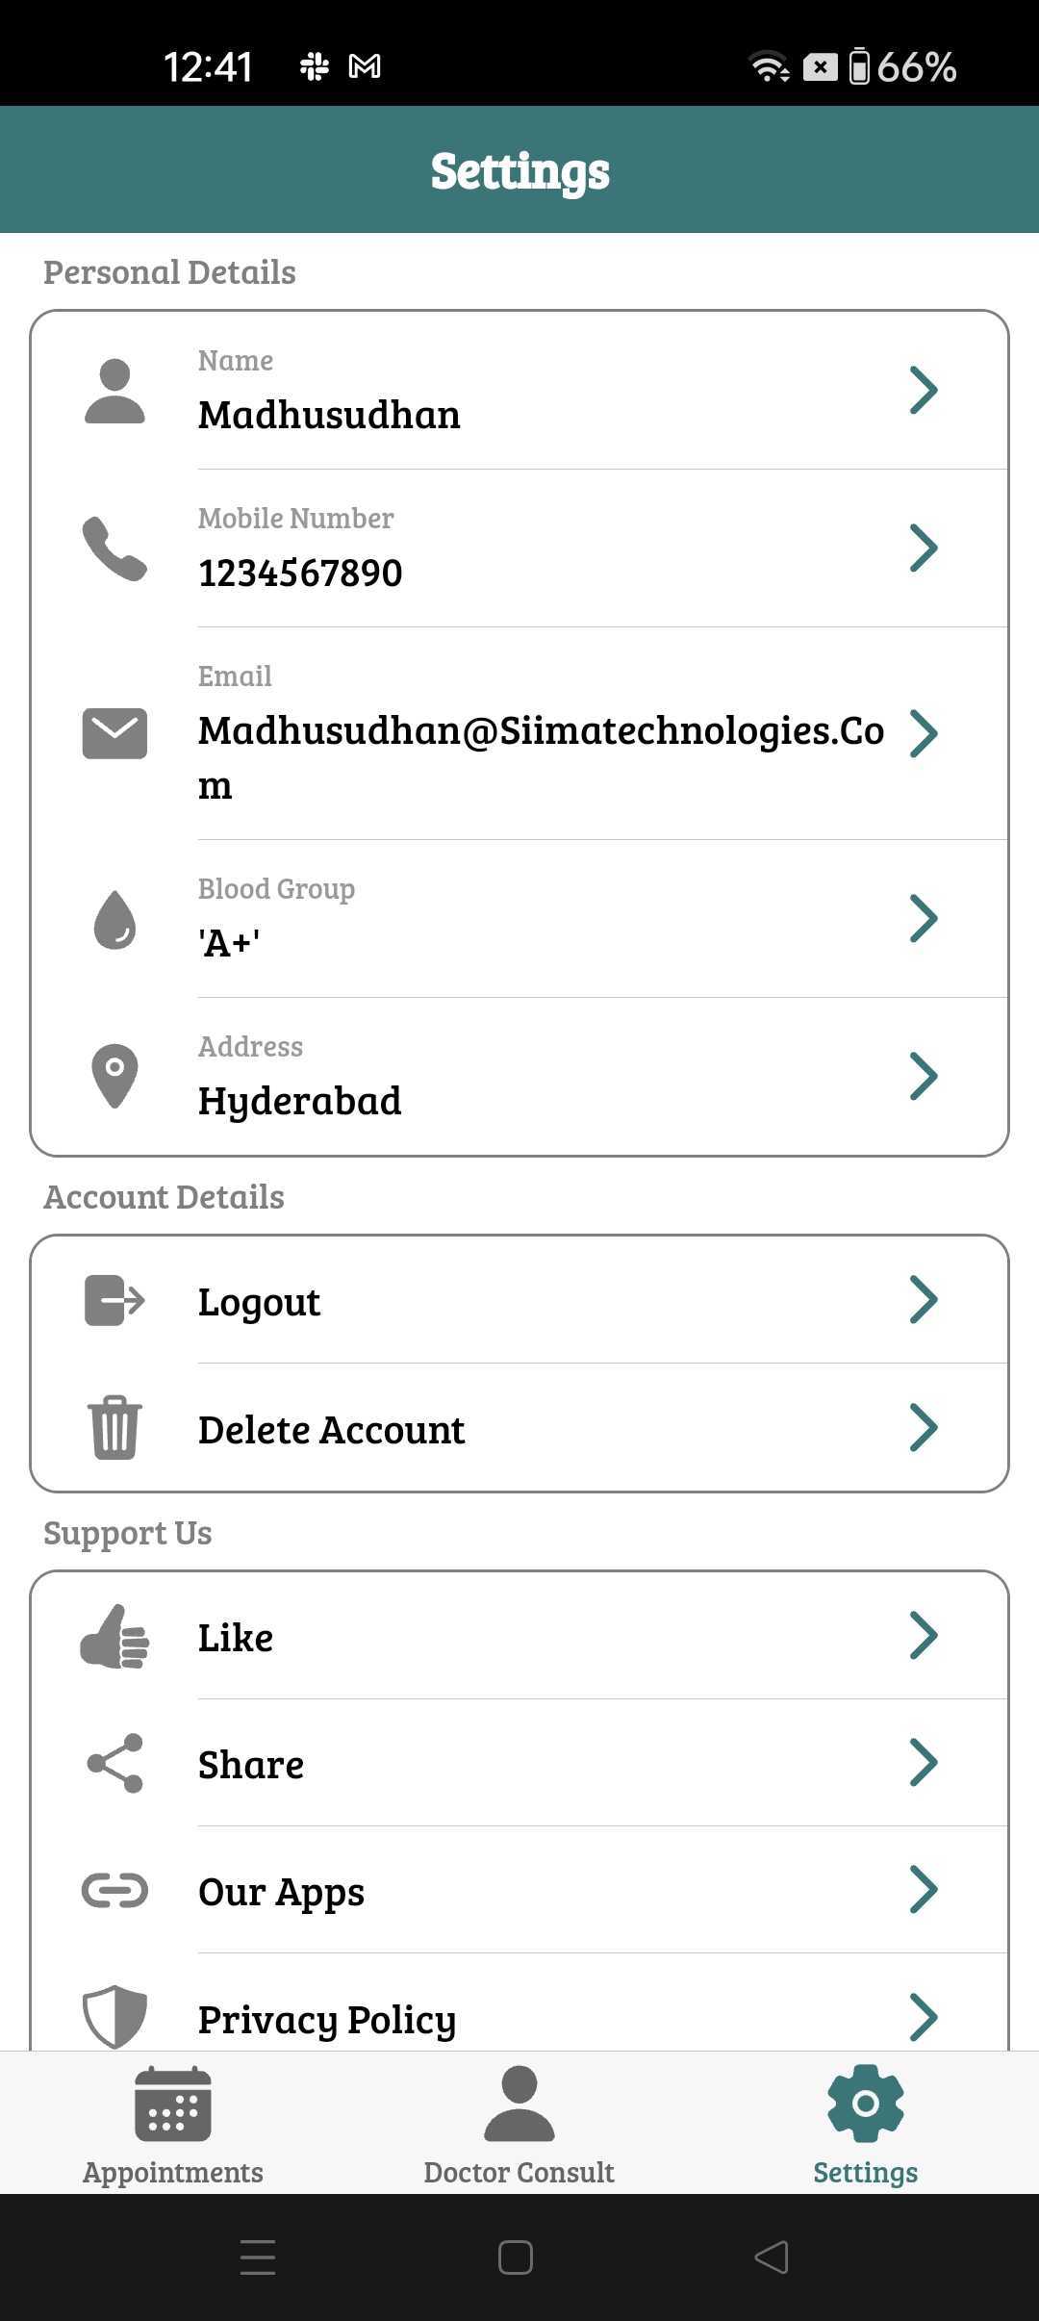Open the Delete Account chevron arrow

(923, 1427)
